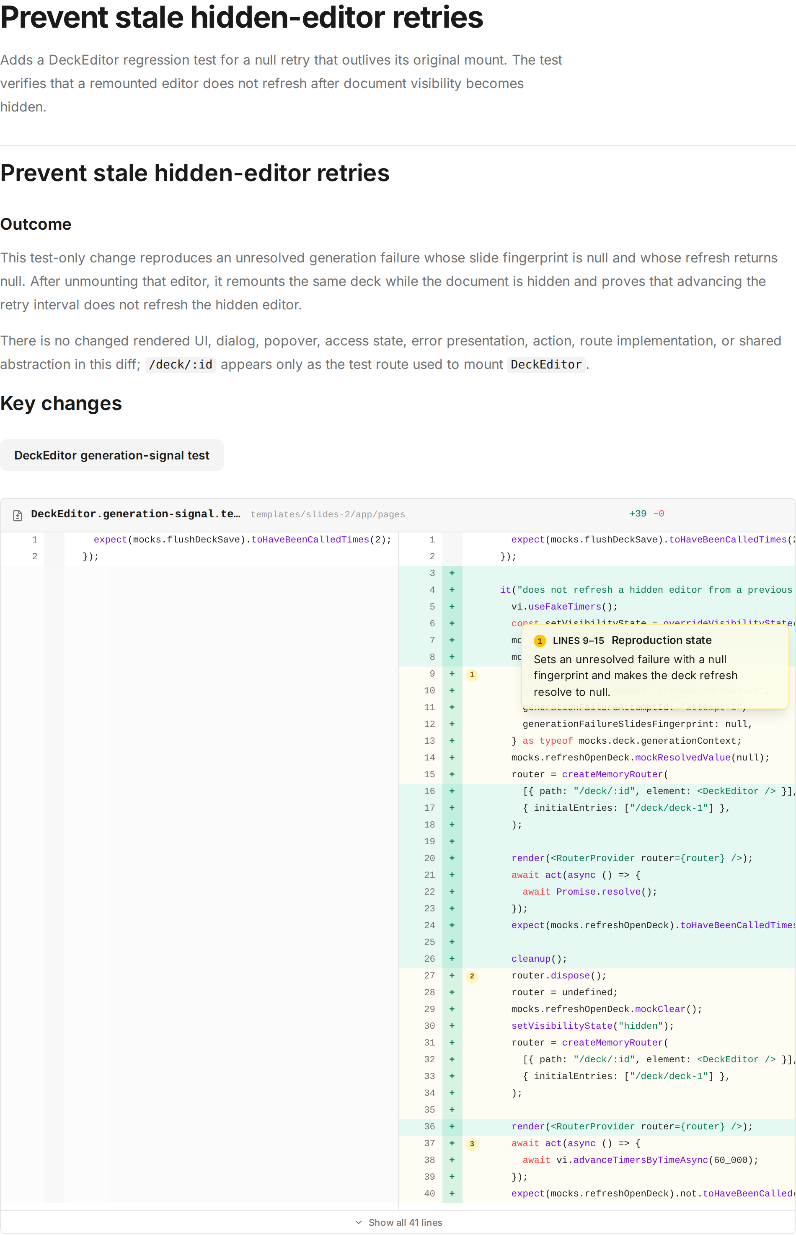Click the file diff icon beside DeckEditor filename
The height and width of the screenshot is (1235, 796).
pyautogui.click(x=18, y=515)
